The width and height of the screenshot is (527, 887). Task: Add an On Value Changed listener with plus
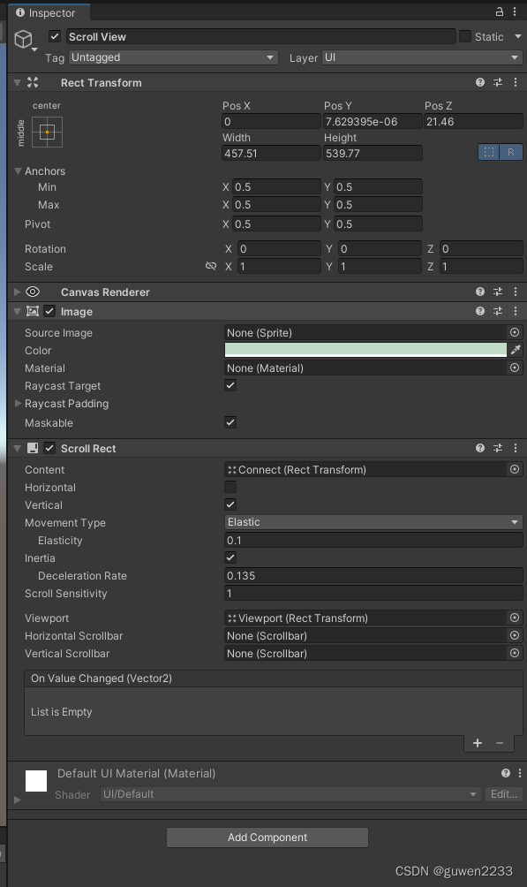(478, 743)
